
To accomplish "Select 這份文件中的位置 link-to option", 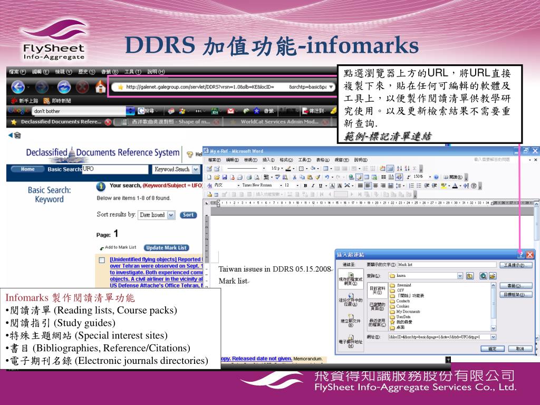I will 351,300.
